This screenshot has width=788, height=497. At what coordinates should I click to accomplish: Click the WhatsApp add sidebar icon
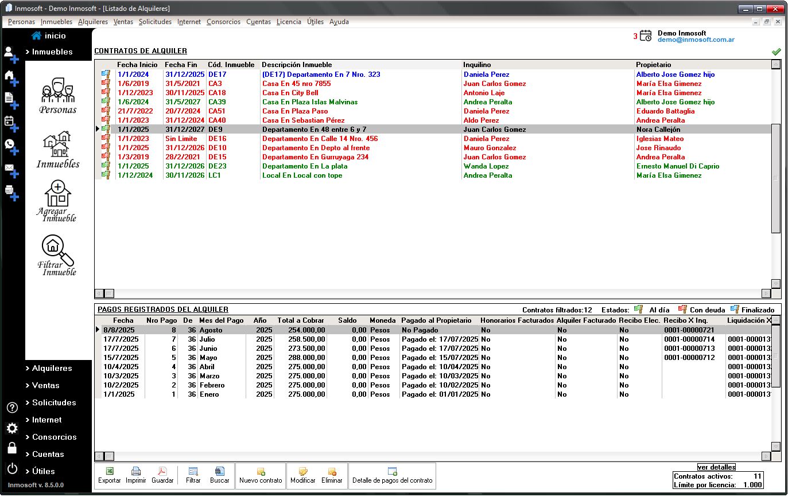[11, 146]
